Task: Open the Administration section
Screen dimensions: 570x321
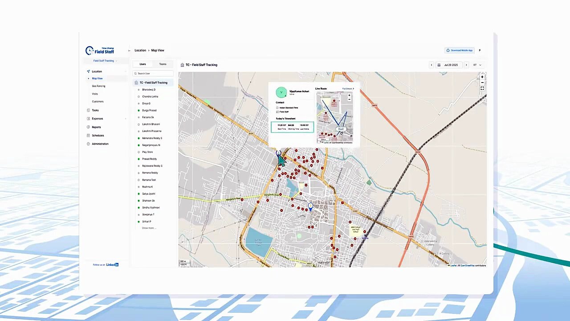Action: 100,144
